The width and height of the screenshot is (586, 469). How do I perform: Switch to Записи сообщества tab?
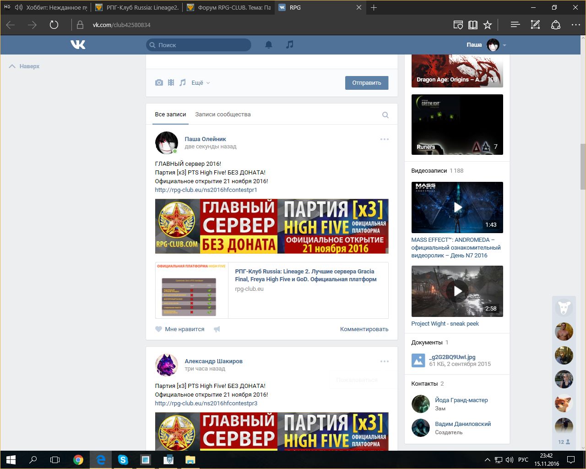coord(223,115)
